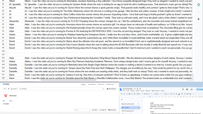Open the zoom 100% dropdown in Docs
This screenshot has width=203, height=114.
[139, 94]
